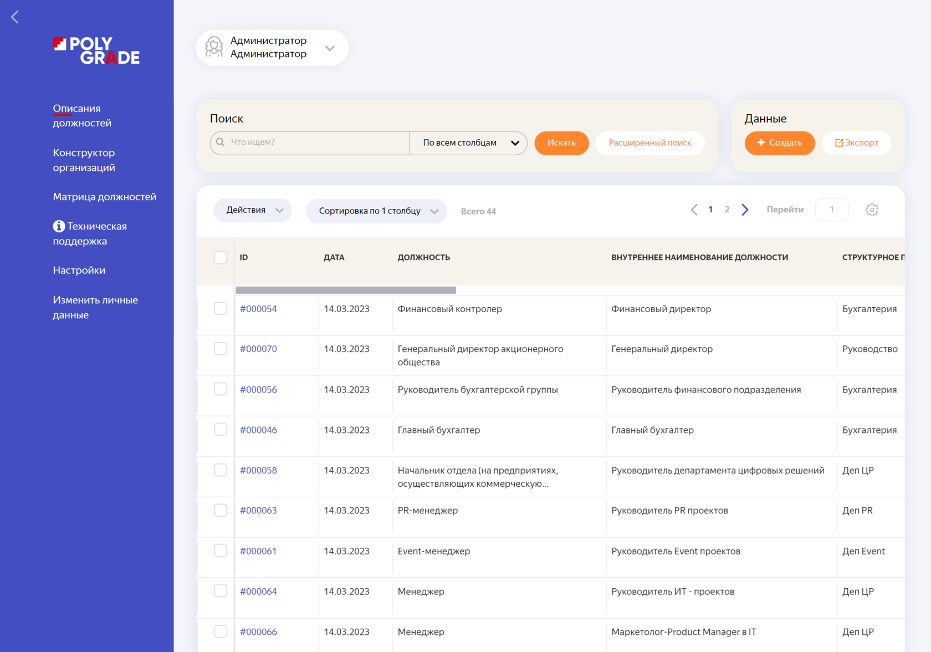Tick the row #000061 checkbox
Screen dimensions: 931x652
(x=221, y=551)
